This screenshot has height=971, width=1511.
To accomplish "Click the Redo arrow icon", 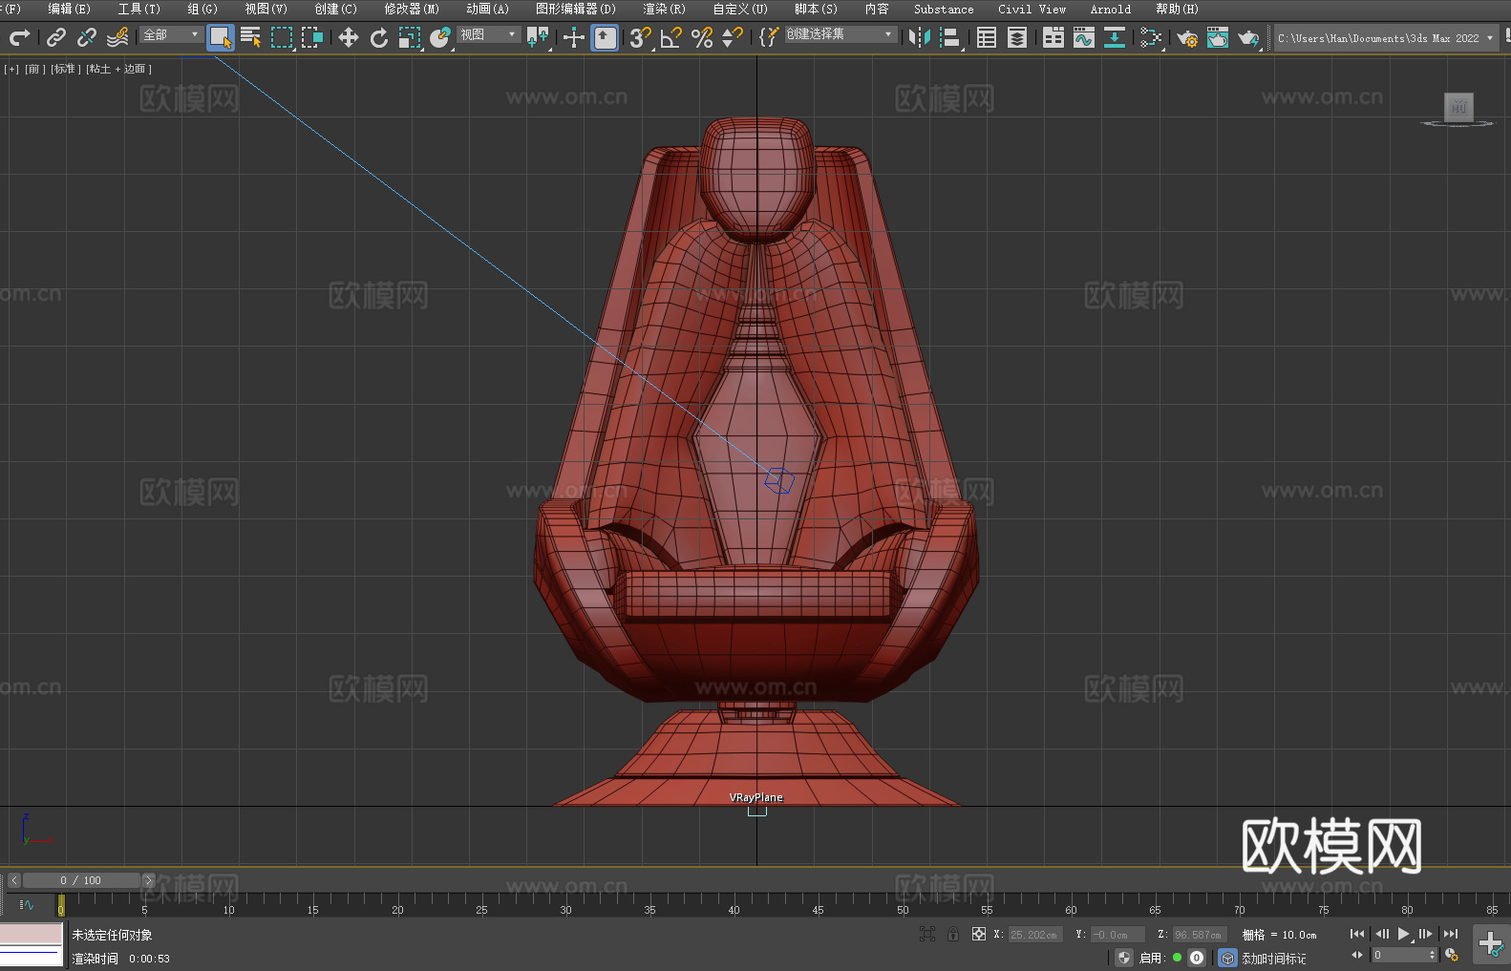I will point(19,37).
